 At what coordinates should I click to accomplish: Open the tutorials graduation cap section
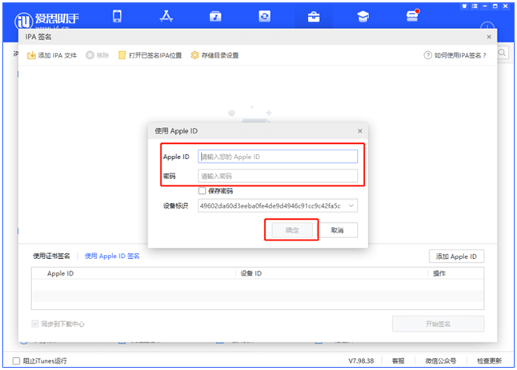coord(363,16)
